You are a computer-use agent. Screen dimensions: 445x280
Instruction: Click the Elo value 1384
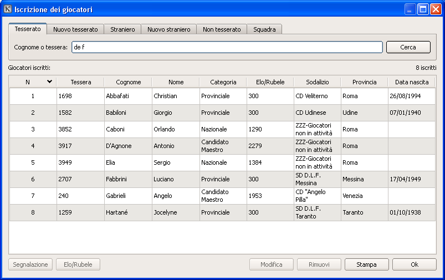click(x=255, y=162)
